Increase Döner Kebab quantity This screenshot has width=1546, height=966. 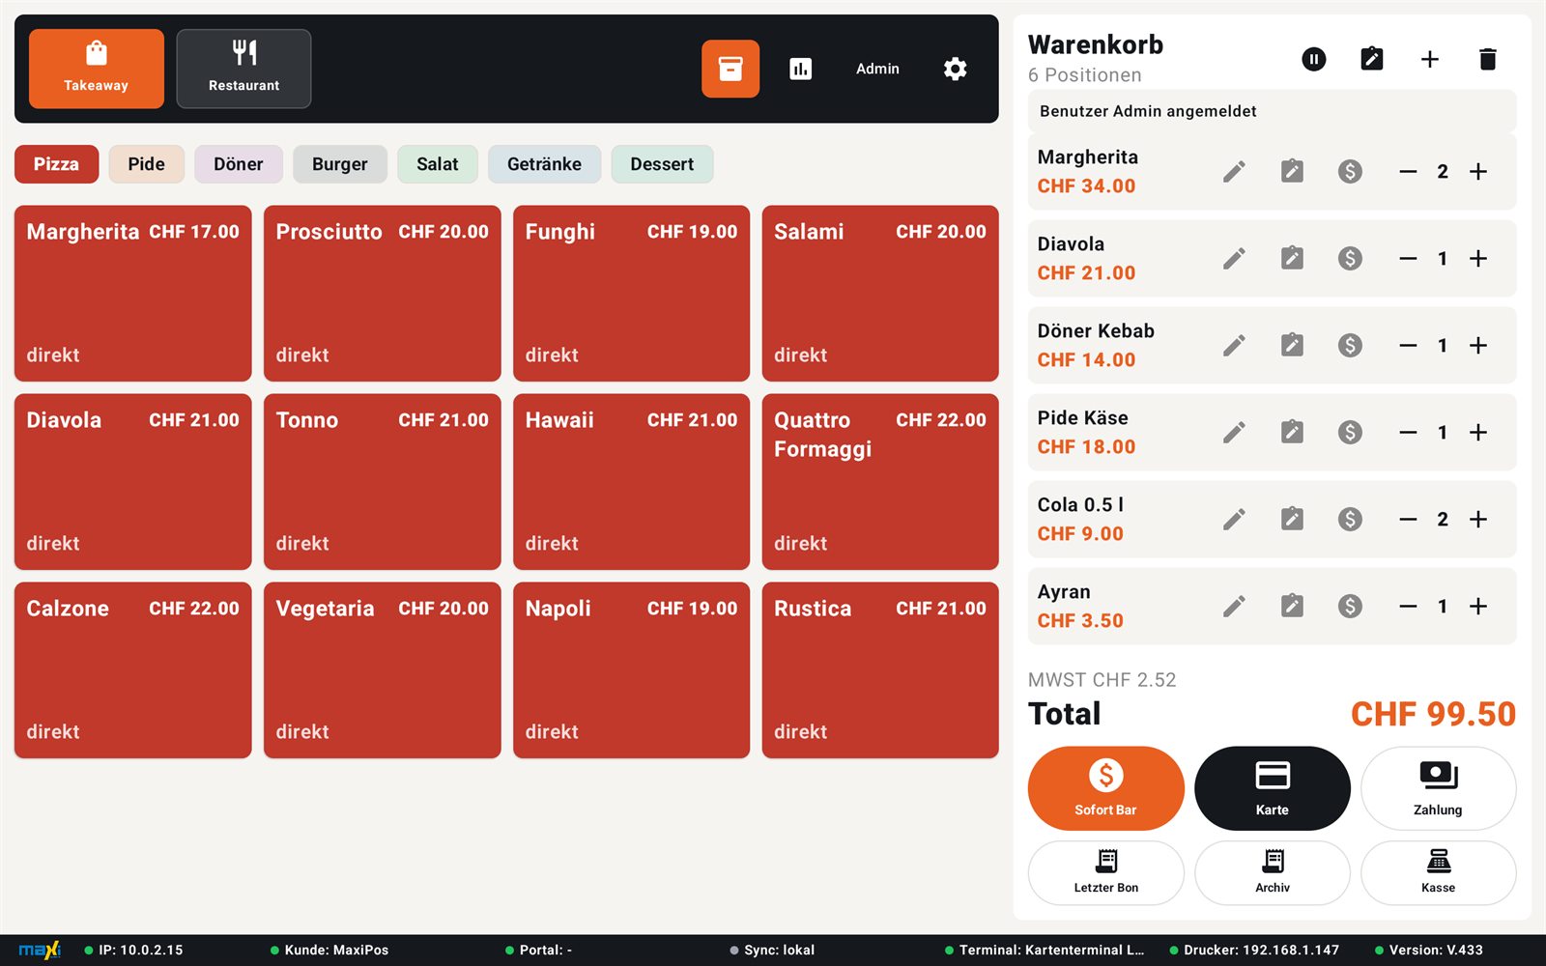(1478, 346)
